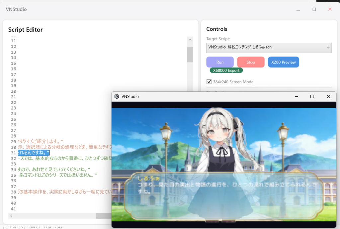This screenshot has width=340, height=229.
Task: Click the dialogue message text in the preview
Action: coord(226,188)
